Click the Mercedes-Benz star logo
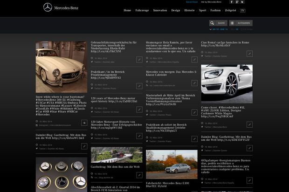The width and height of the screenshot is (289, 192). 48,7
